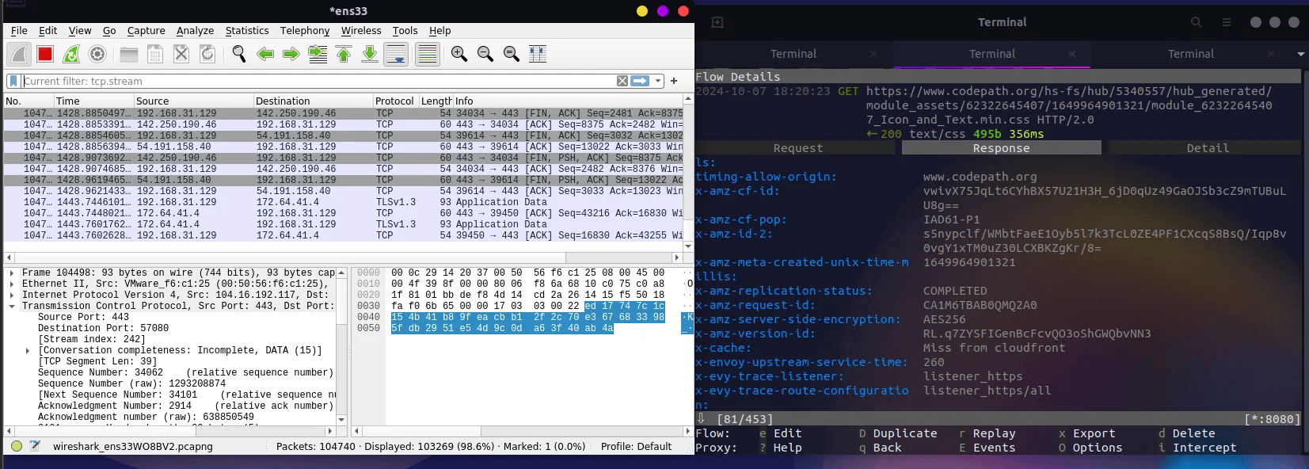Image resolution: width=1309 pixels, height=469 pixels.
Task: Open the Capture menu
Action: (147, 31)
